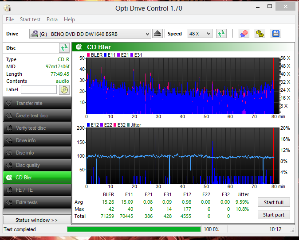Viewport: 299px width, 240px height.
Task: Click the Test completed status text
Action: 20,229
